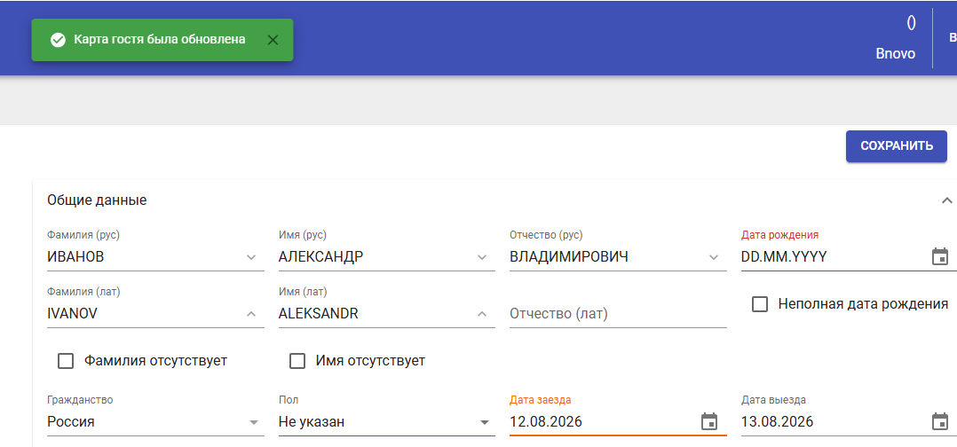
Task: Open the Гражданство Россия dropdown
Action: click(x=155, y=421)
